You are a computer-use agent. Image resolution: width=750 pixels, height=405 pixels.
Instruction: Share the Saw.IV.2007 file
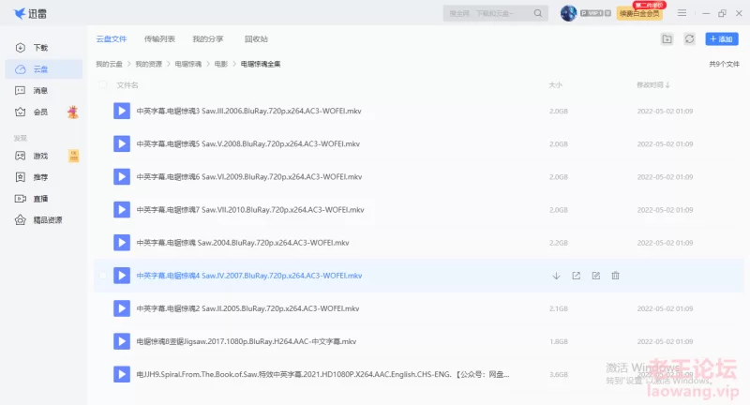pyautogui.click(x=576, y=276)
